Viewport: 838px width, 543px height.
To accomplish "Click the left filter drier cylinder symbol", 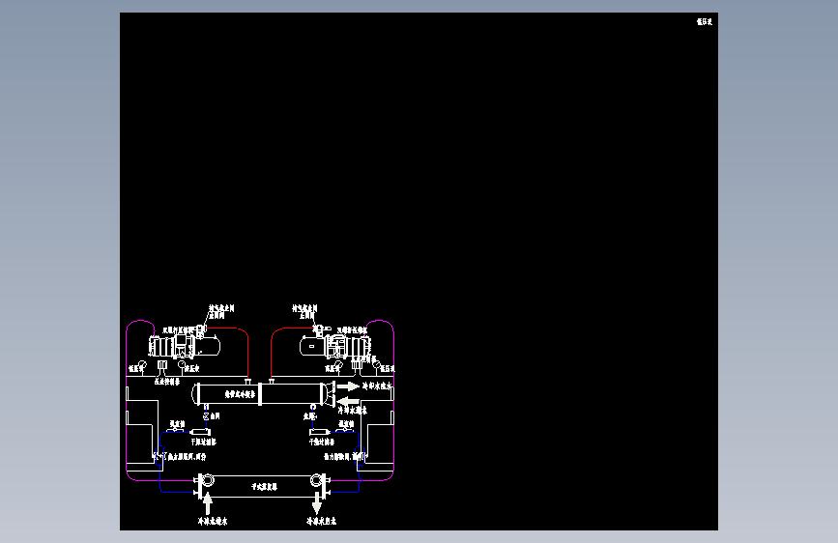I will tap(200, 432).
